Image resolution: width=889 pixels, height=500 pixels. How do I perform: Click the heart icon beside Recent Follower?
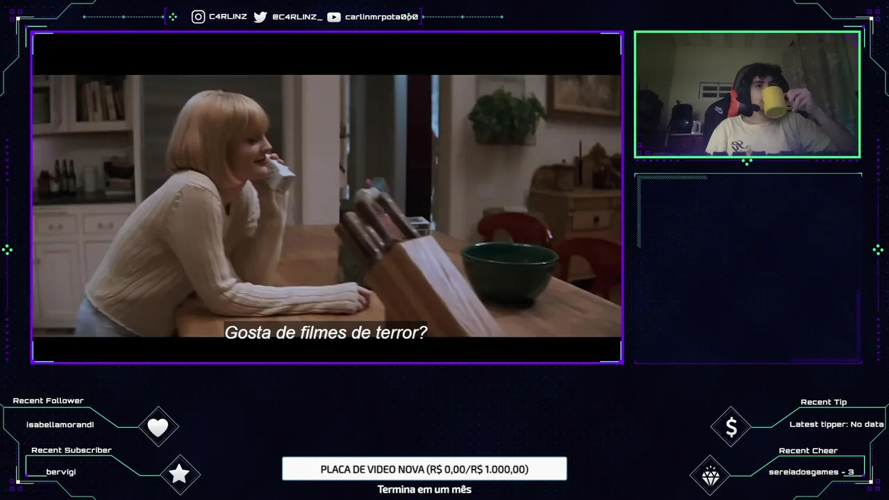click(158, 427)
